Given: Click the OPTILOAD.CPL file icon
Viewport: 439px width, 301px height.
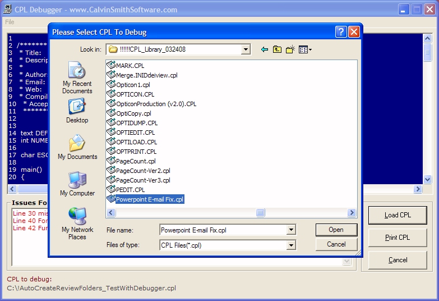Looking at the screenshot, I should pos(111,142).
